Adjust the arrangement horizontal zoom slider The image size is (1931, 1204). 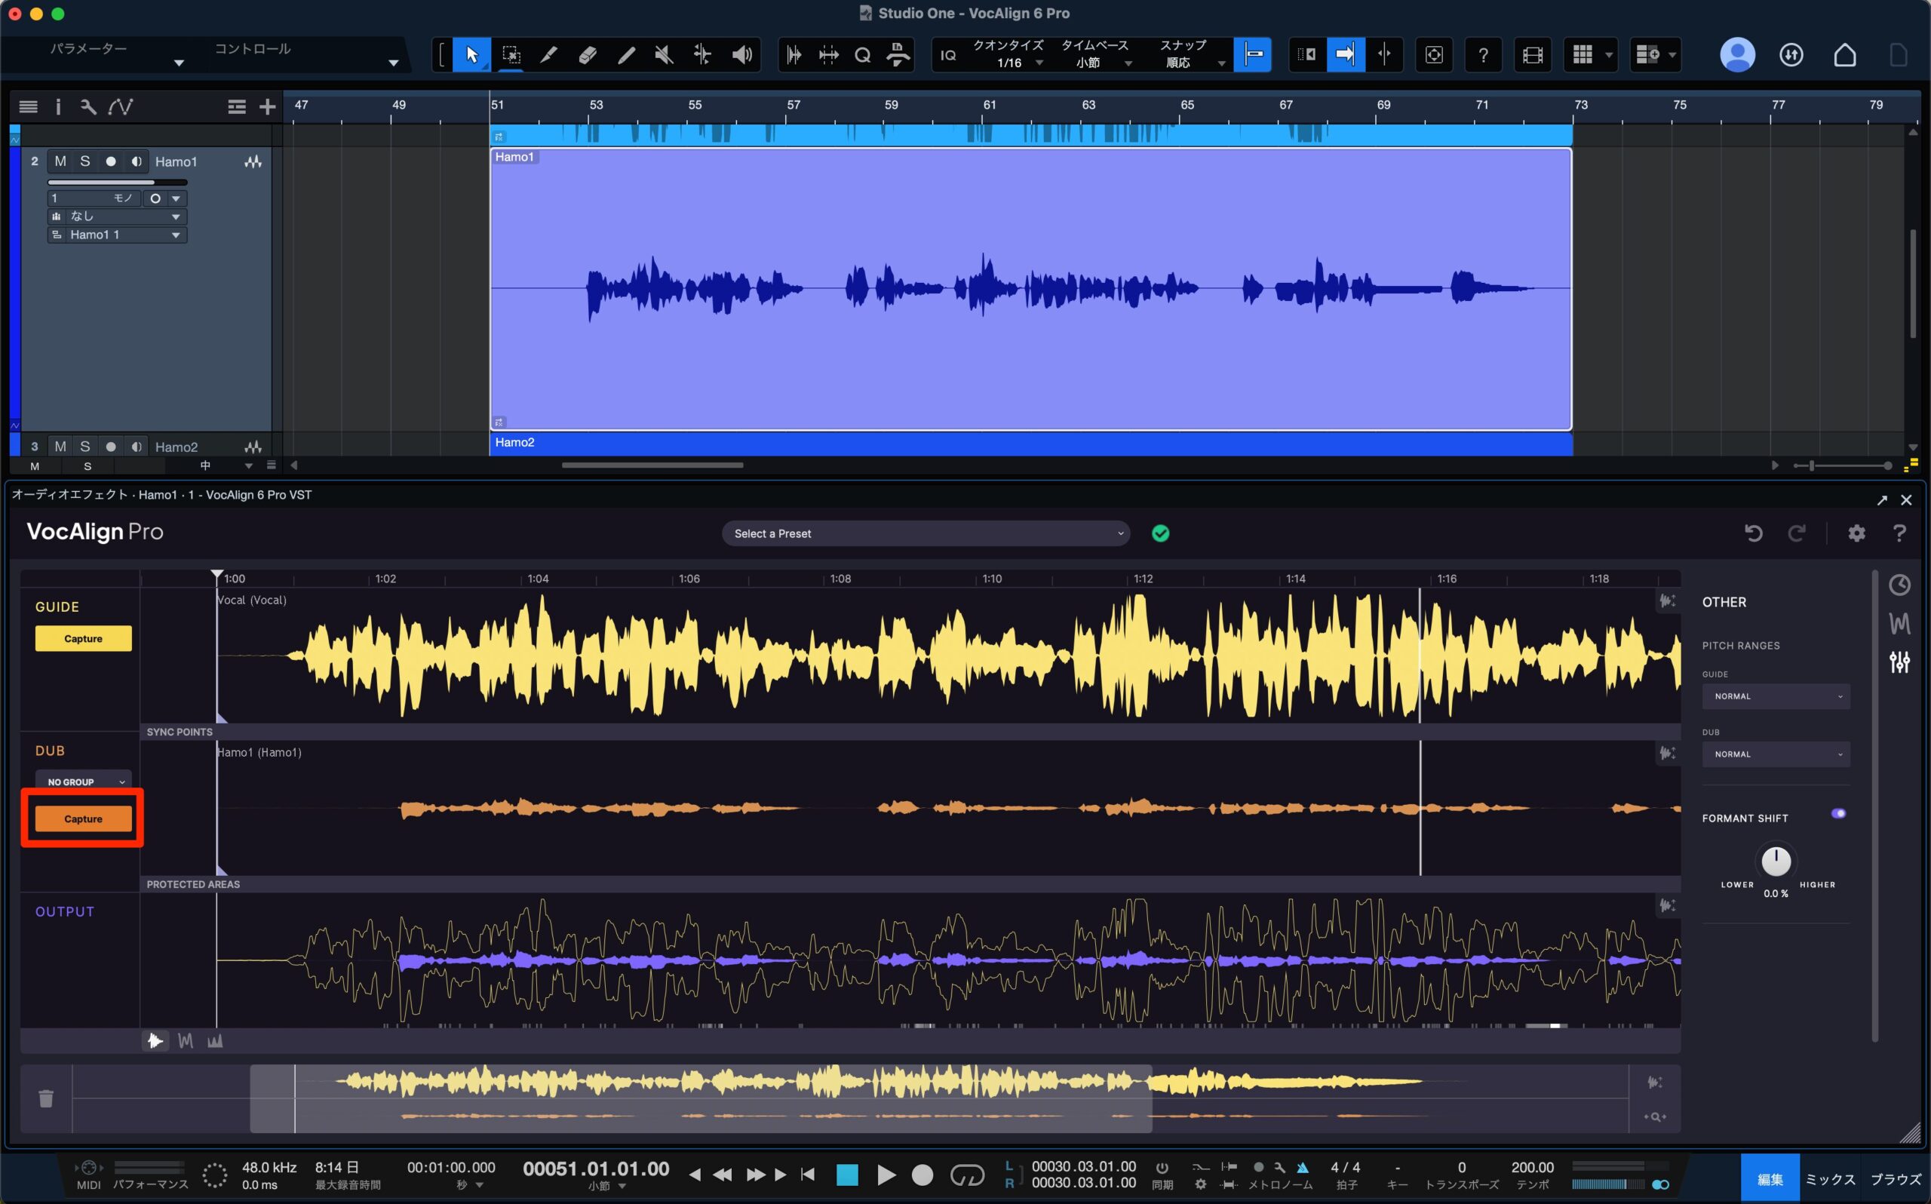[1843, 466]
